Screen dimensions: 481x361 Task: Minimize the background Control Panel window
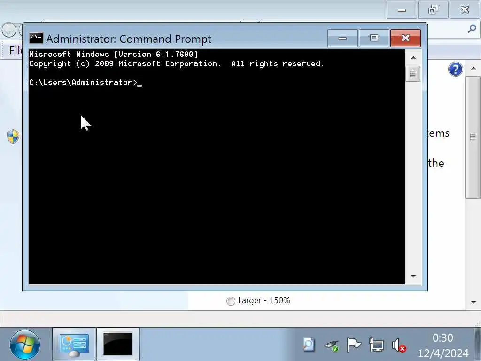click(402, 10)
